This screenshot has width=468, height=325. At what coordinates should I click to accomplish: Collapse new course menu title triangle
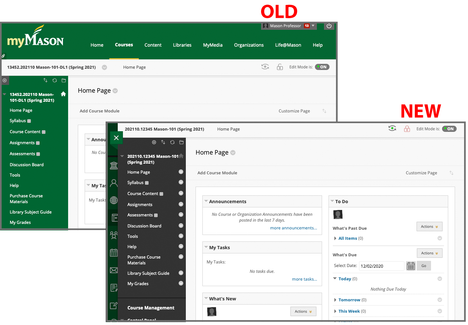point(122,156)
